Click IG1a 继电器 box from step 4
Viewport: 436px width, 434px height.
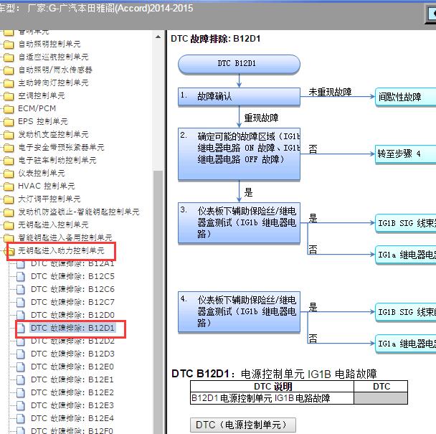click(406, 344)
